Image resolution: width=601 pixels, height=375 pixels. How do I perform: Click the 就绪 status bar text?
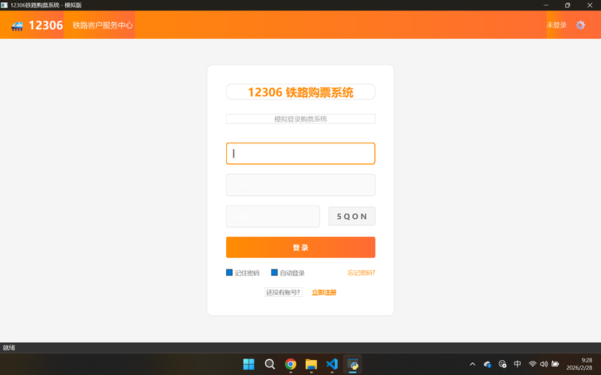pos(9,347)
